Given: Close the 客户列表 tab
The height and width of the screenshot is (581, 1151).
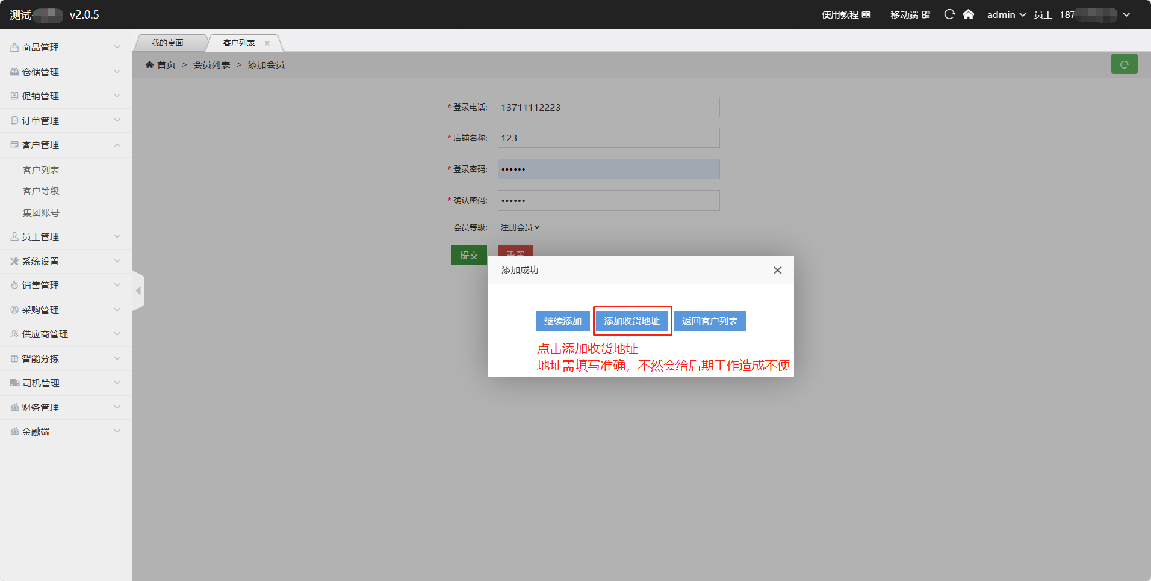Looking at the screenshot, I should pyautogui.click(x=267, y=43).
